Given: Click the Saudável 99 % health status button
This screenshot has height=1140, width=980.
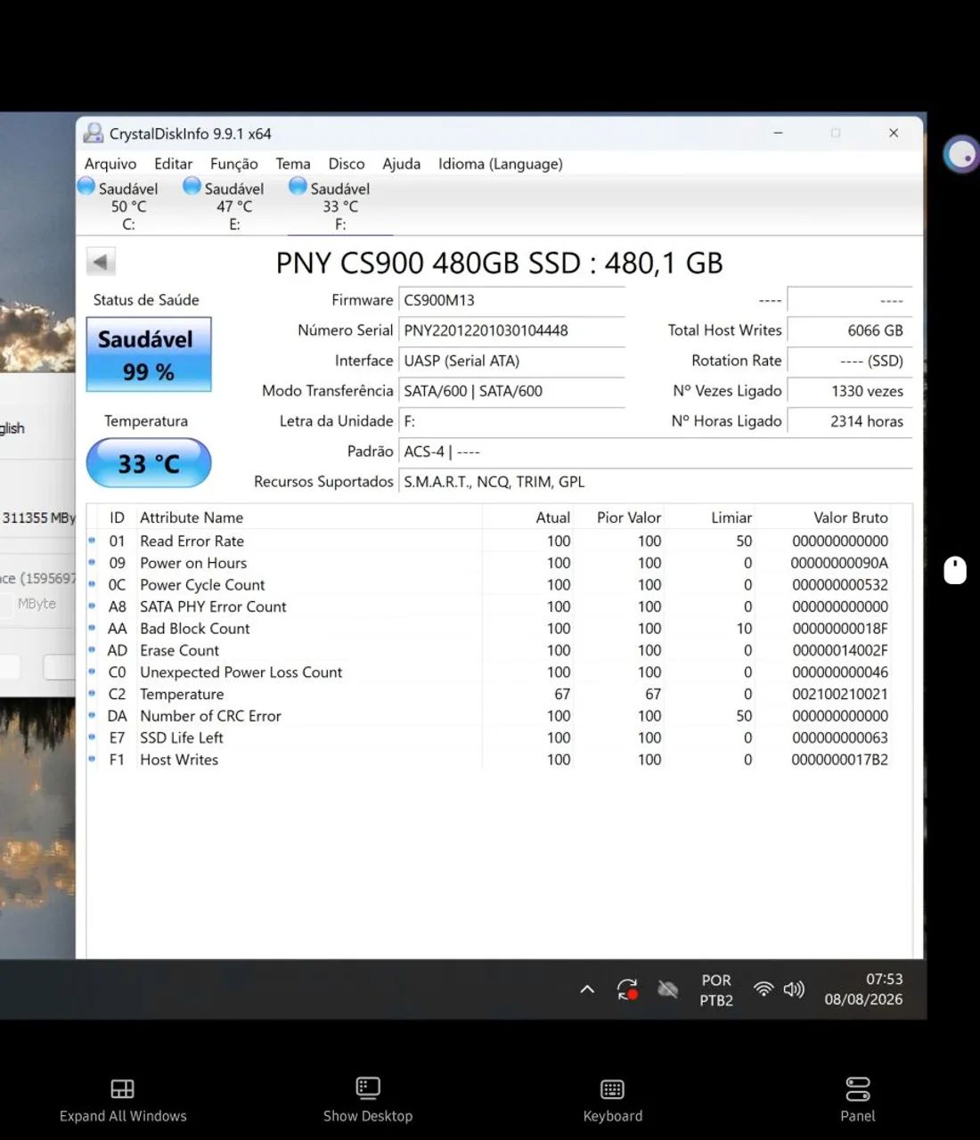Looking at the screenshot, I should click(x=149, y=354).
